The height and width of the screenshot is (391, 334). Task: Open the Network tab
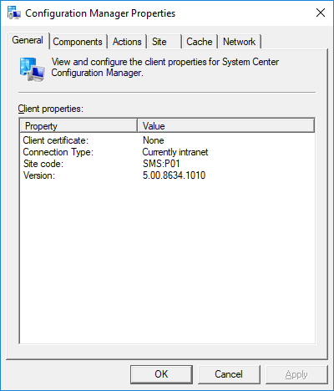240,42
